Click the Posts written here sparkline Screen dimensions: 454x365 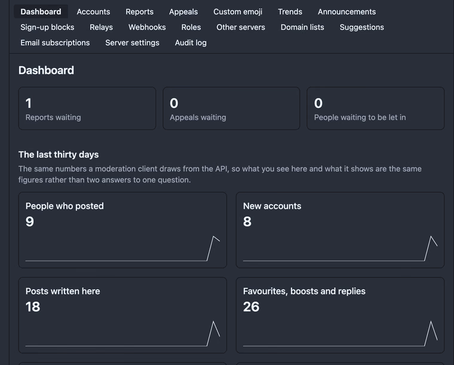(x=122, y=333)
